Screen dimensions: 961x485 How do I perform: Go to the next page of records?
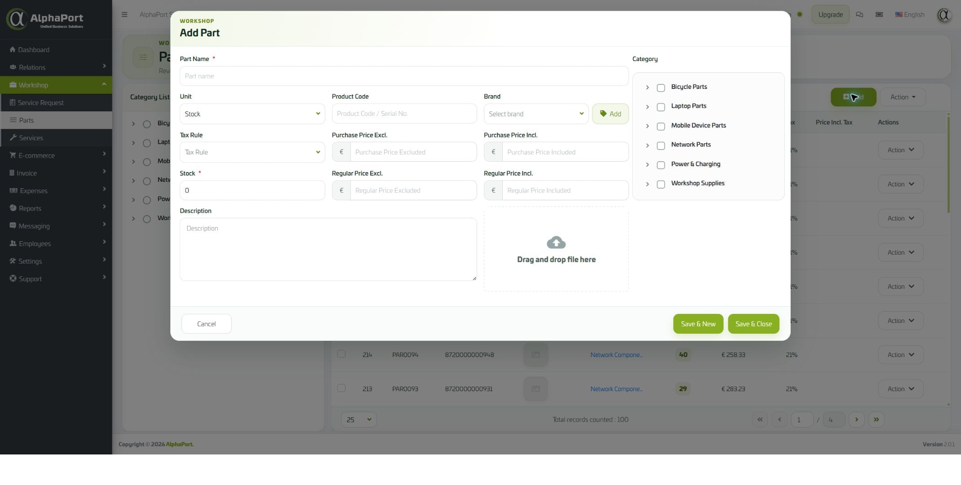point(856,419)
